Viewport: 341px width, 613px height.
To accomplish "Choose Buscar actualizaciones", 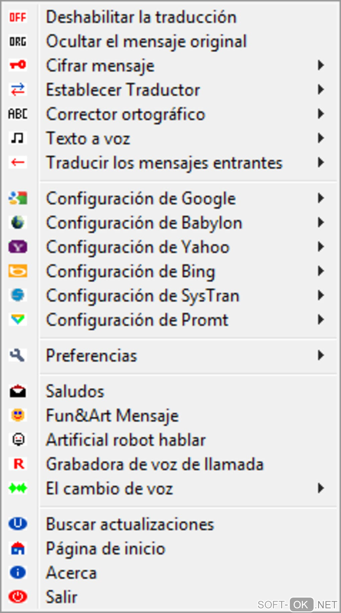I will coord(130,524).
